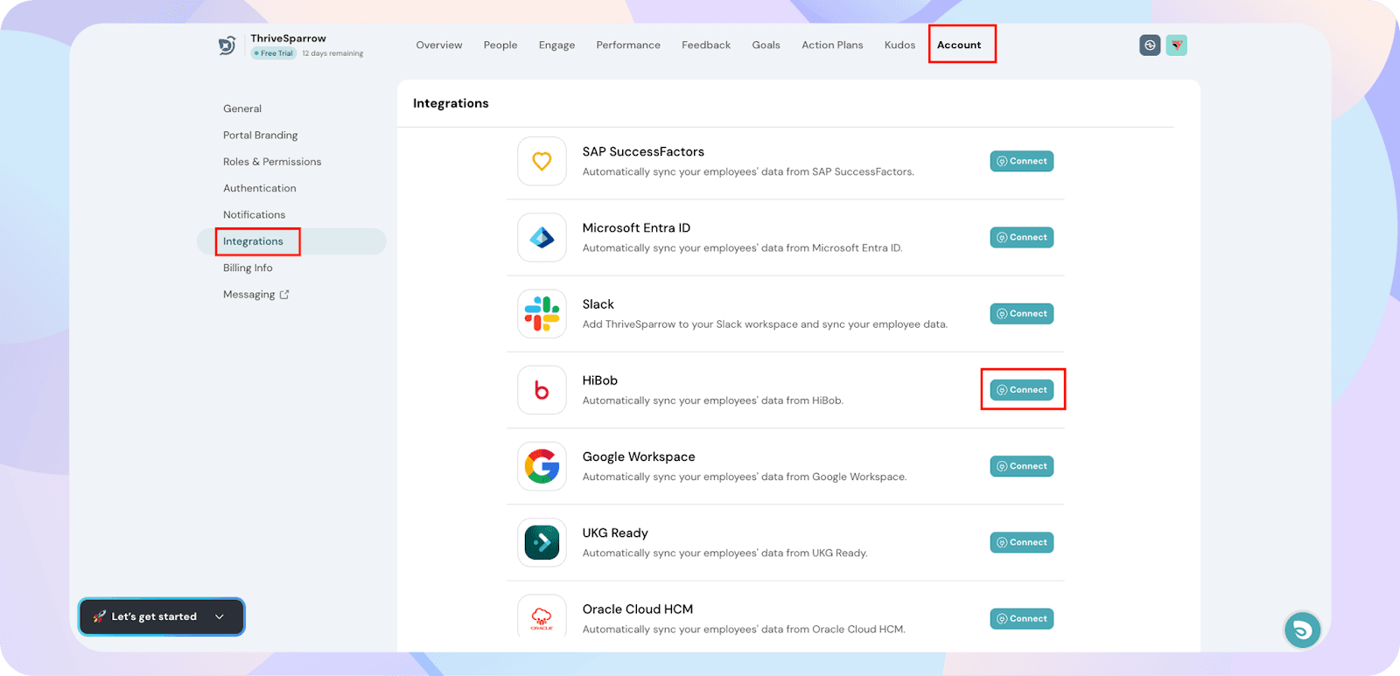1400x676 pixels.
Task: Open the chat support bubble icon
Action: click(1302, 630)
